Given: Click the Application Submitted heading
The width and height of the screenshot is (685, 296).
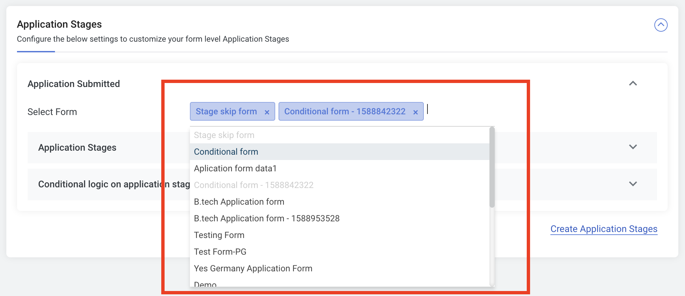Looking at the screenshot, I should 74,84.
